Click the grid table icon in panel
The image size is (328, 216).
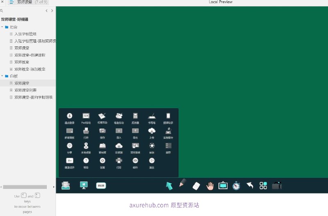pyautogui.click(x=168, y=146)
